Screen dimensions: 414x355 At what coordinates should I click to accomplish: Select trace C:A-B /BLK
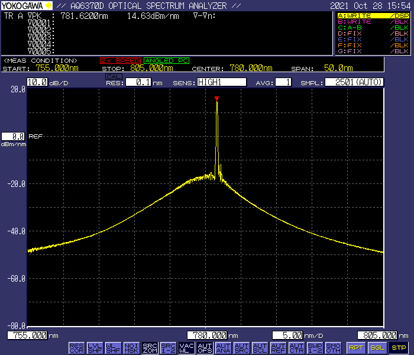point(373,28)
